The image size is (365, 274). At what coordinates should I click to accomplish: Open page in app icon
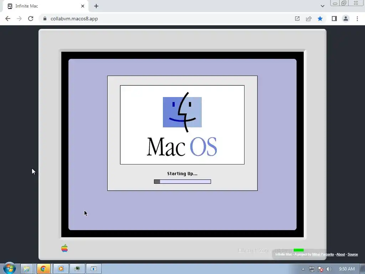coord(297,19)
